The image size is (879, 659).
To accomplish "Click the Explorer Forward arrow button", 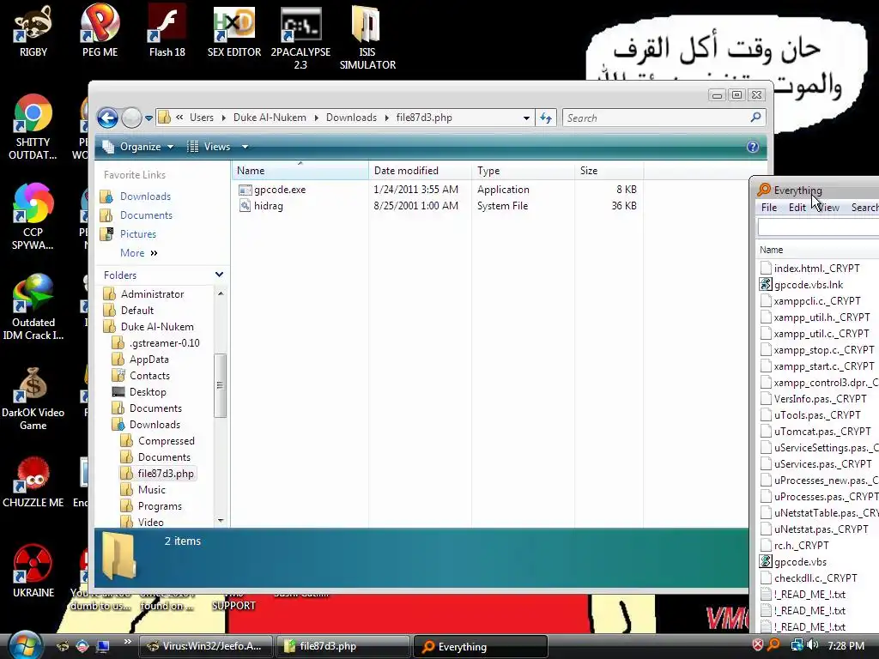I will [x=131, y=118].
